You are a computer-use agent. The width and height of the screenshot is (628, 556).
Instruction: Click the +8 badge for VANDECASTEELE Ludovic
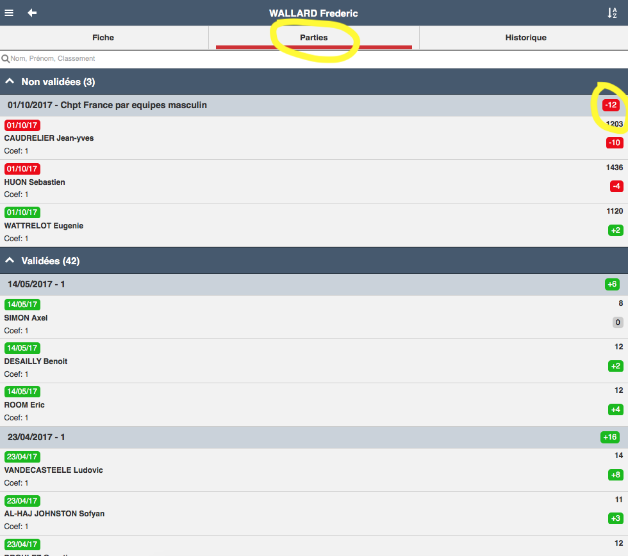coord(616,475)
